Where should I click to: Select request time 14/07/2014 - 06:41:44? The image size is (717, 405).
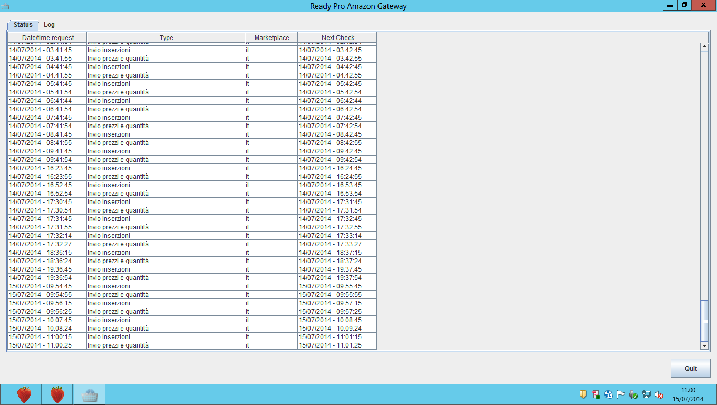[x=47, y=101]
